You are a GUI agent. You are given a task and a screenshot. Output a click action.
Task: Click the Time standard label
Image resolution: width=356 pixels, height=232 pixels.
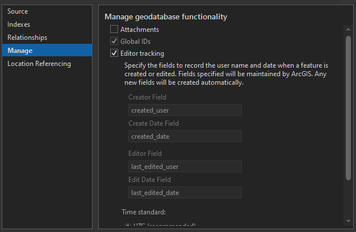pyautogui.click(x=144, y=212)
